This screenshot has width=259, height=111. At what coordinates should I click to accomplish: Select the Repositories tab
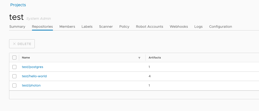point(42,26)
